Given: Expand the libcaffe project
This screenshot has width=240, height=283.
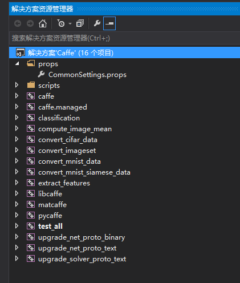Looking at the screenshot, I should tap(17, 193).
